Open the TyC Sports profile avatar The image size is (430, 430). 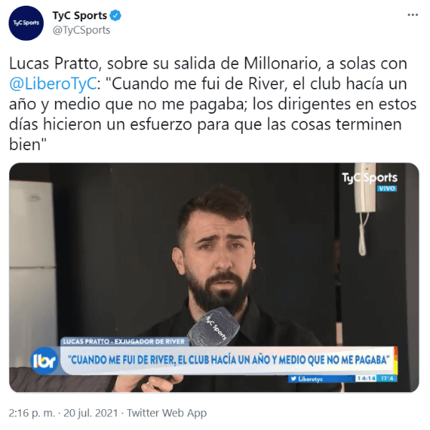point(26,23)
